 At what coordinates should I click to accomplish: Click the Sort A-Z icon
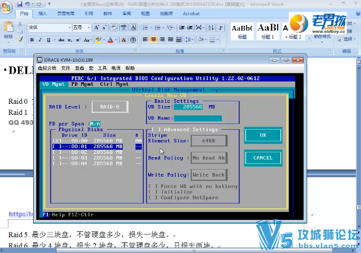coord(211,28)
